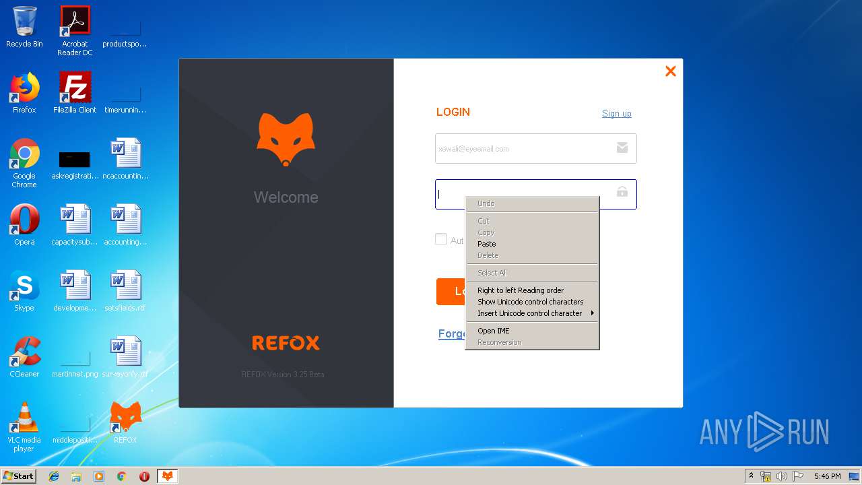Choose Show Unicode control characters
862x485 pixels.
pos(532,302)
